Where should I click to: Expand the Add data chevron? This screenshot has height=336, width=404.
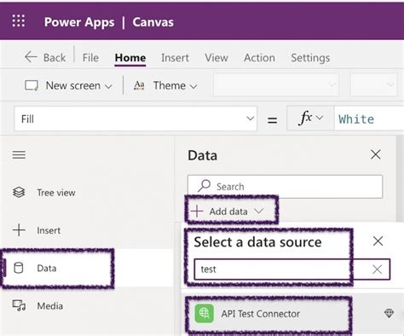(x=259, y=211)
